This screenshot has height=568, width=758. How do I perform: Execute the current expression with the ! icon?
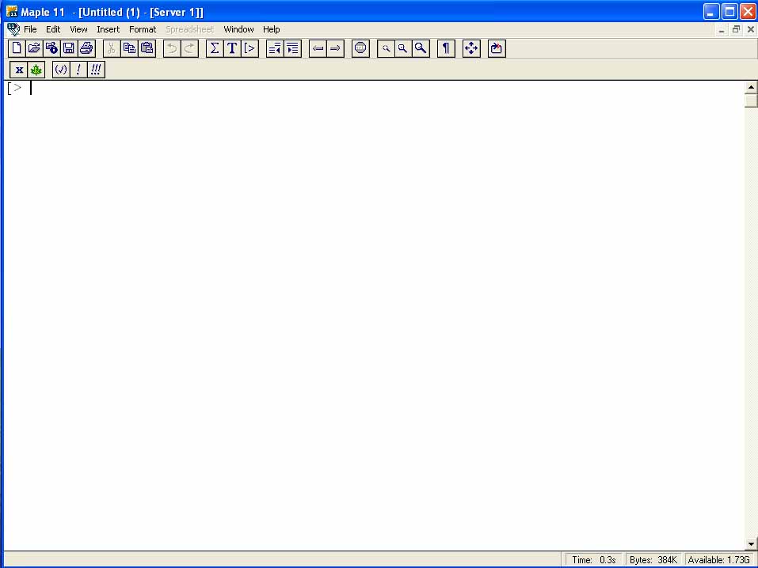click(78, 70)
